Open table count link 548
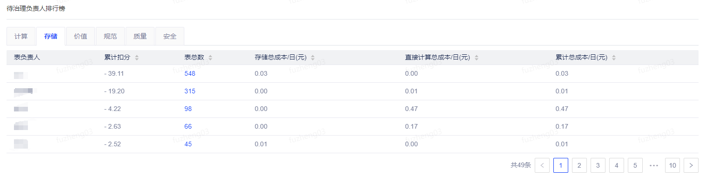The height and width of the screenshot is (176, 706). pyautogui.click(x=190, y=73)
